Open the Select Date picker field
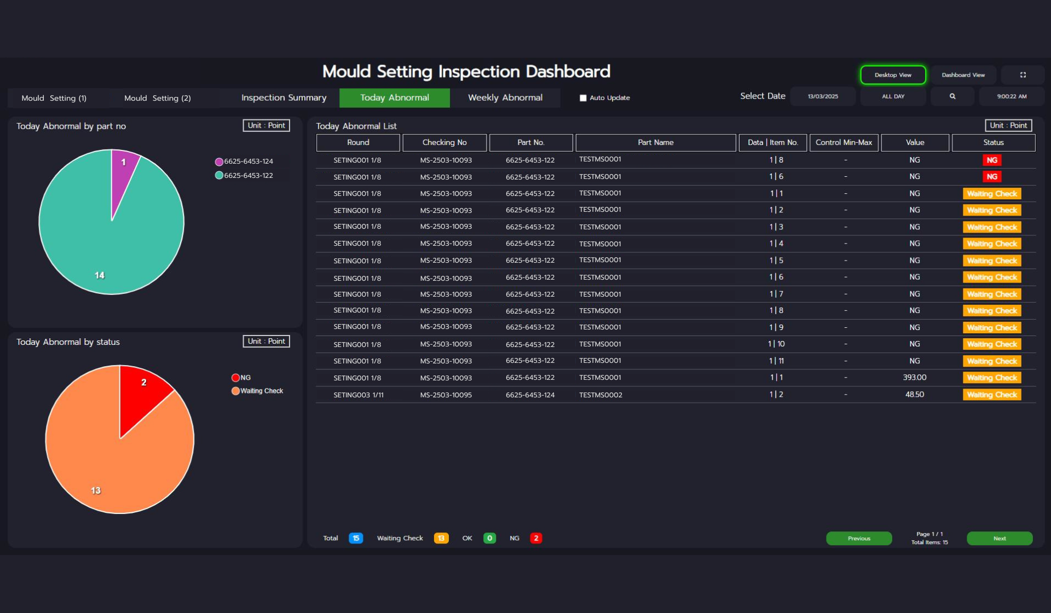 click(x=823, y=96)
